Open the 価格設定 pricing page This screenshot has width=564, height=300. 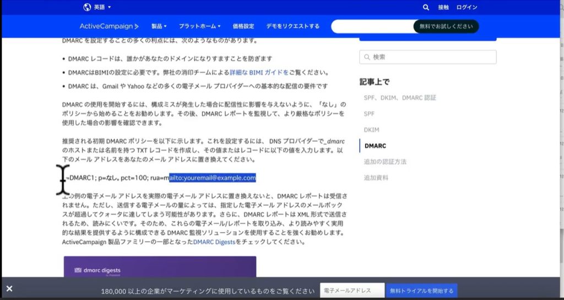point(243,26)
